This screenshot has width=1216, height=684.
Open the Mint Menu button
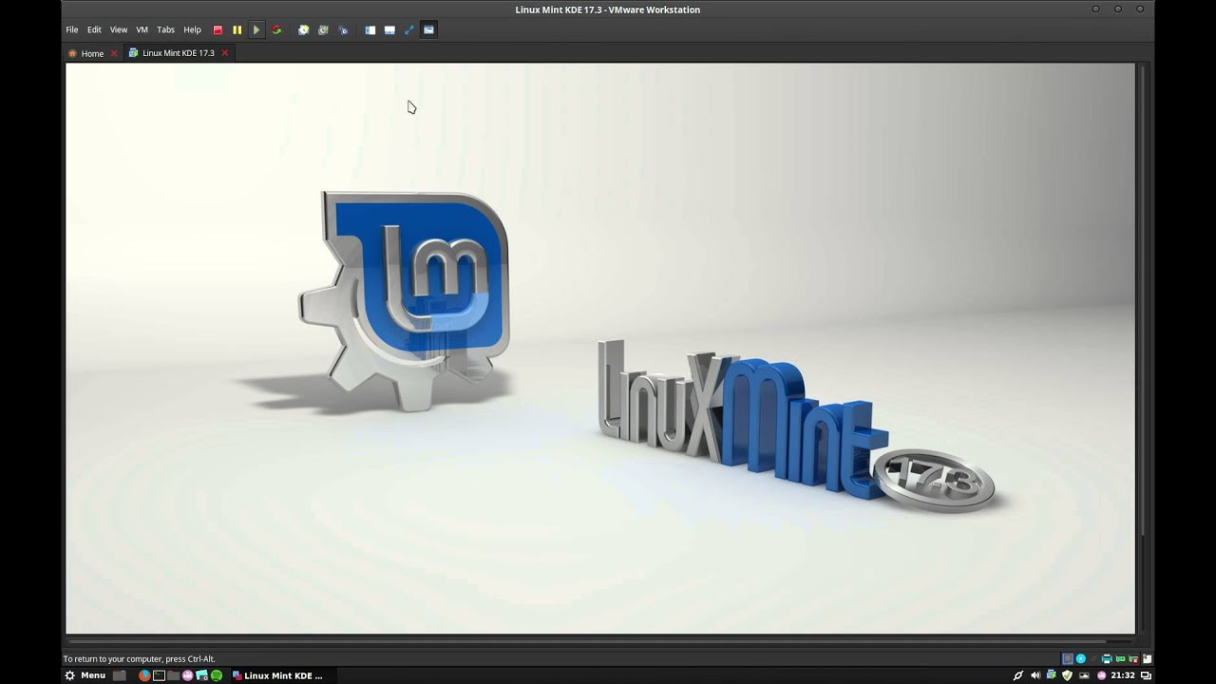coord(85,675)
